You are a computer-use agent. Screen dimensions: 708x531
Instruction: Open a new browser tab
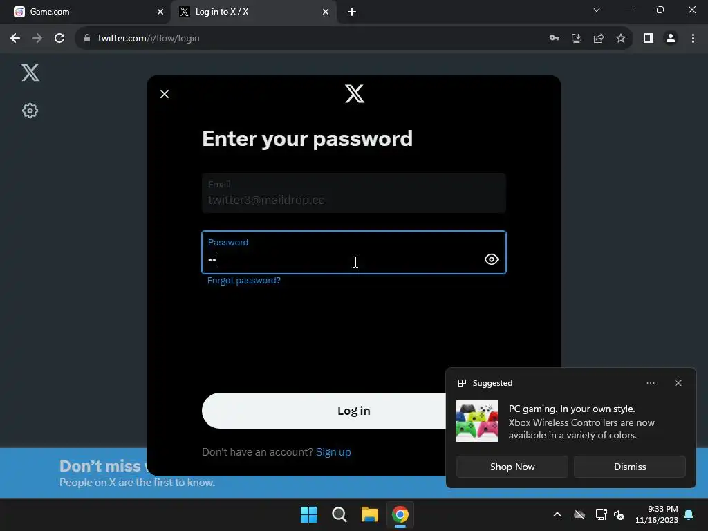click(352, 12)
